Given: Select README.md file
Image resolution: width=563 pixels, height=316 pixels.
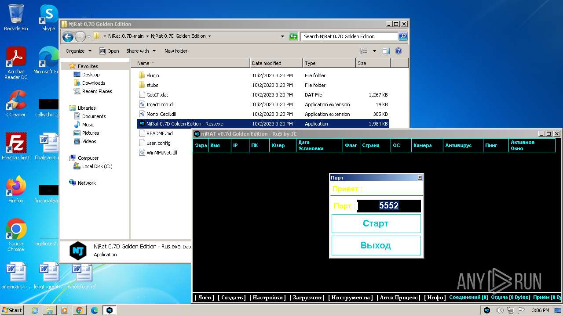Looking at the screenshot, I should tap(159, 133).
